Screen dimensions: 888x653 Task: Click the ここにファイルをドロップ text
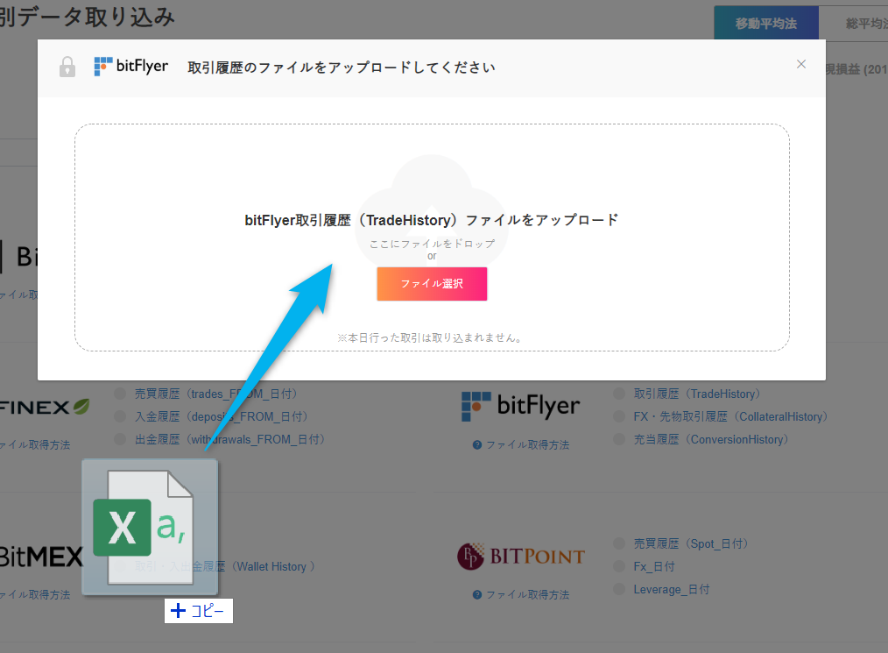coord(432,244)
